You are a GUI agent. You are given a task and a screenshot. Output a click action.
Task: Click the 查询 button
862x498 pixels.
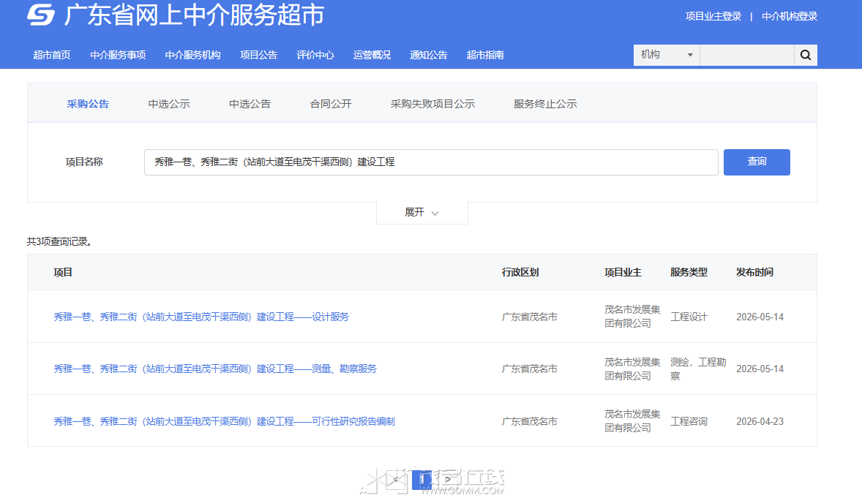tap(757, 162)
